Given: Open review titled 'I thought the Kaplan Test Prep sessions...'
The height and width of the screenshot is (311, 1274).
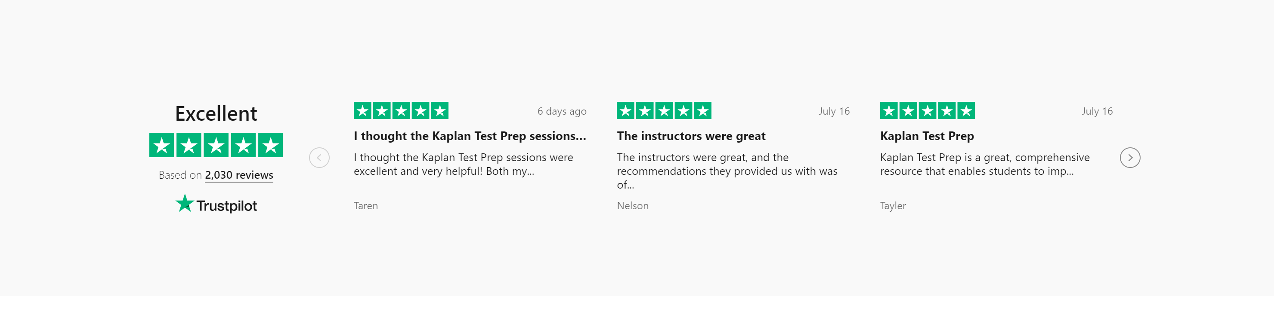Looking at the screenshot, I should pyautogui.click(x=469, y=136).
